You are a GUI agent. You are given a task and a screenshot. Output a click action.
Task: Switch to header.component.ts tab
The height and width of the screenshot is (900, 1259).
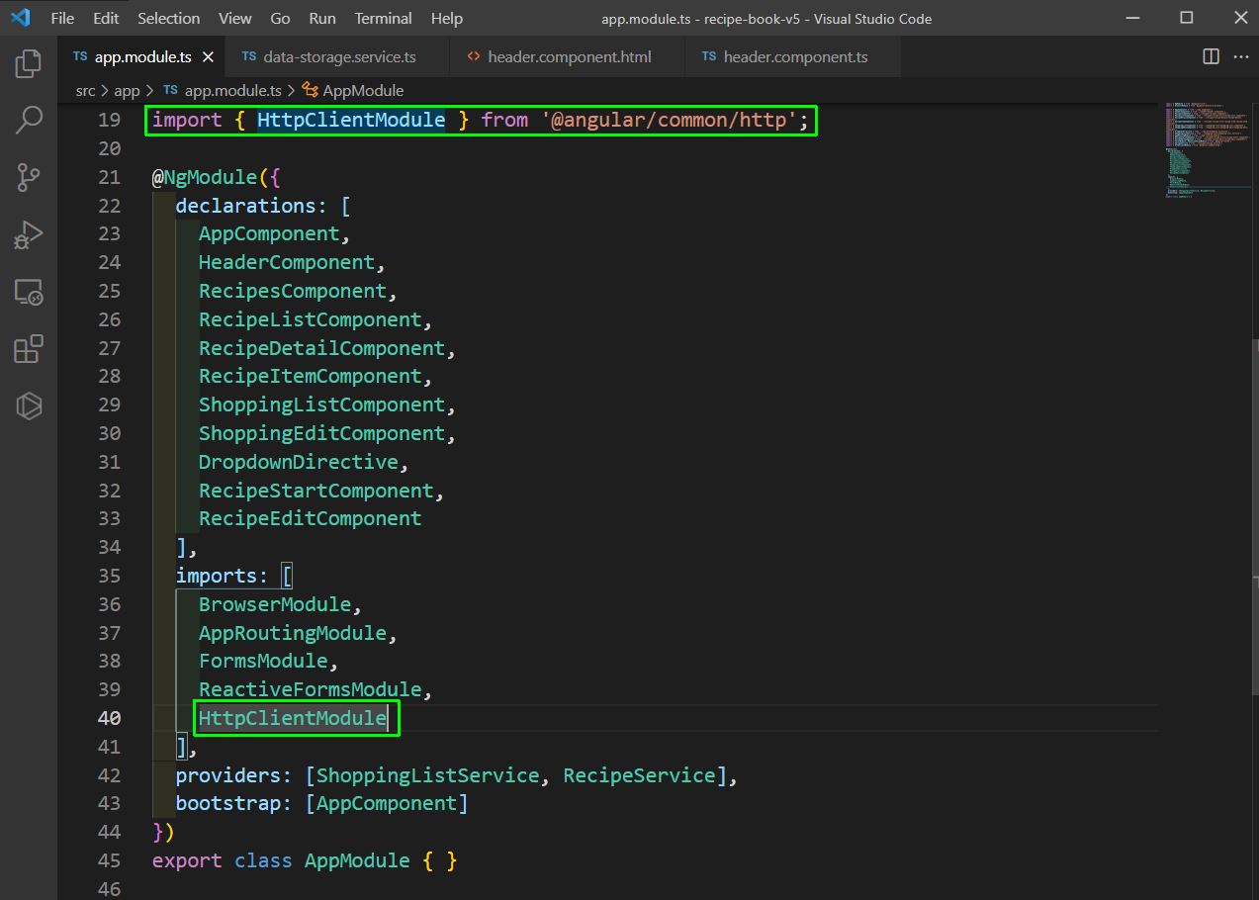pyautogui.click(x=793, y=56)
